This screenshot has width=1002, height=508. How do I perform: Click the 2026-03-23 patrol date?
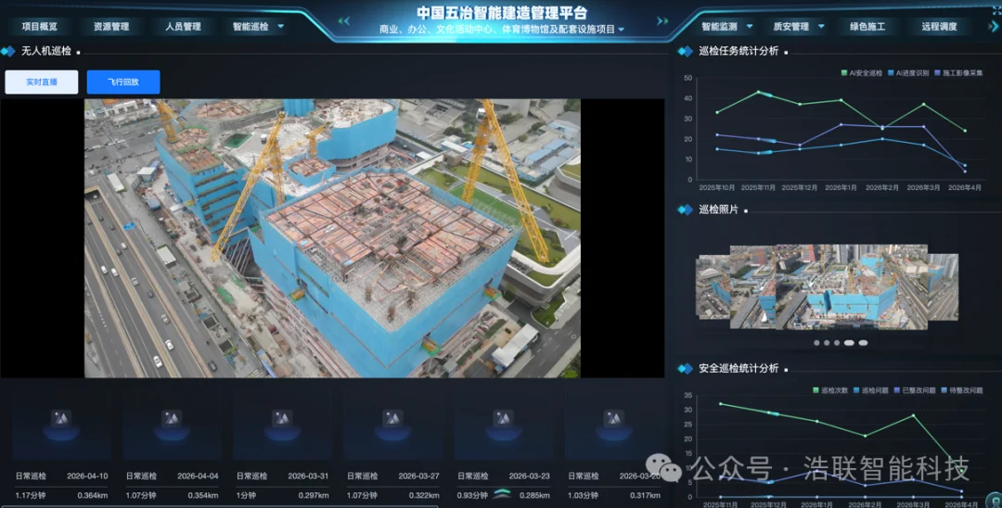coord(530,476)
